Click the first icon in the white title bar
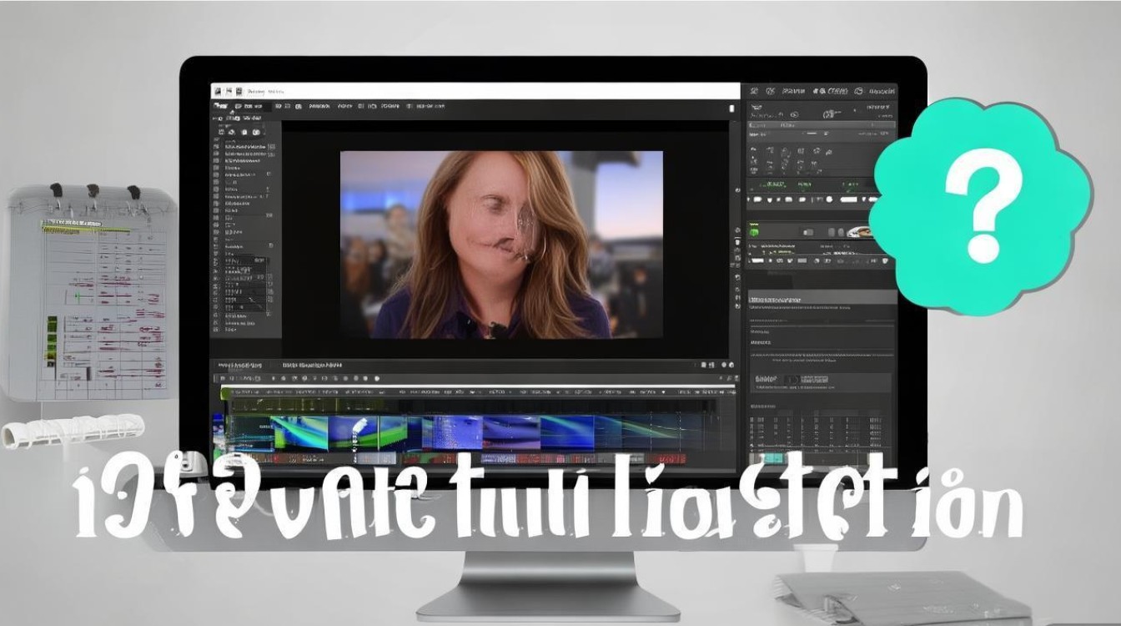This screenshot has height=626, width=1121. (216, 90)
